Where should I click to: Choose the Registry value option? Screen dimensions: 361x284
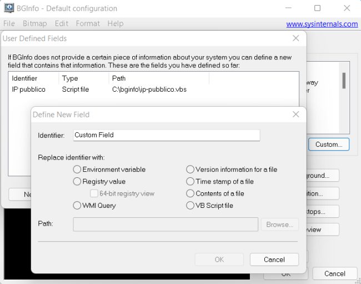[x=77, y=182]
